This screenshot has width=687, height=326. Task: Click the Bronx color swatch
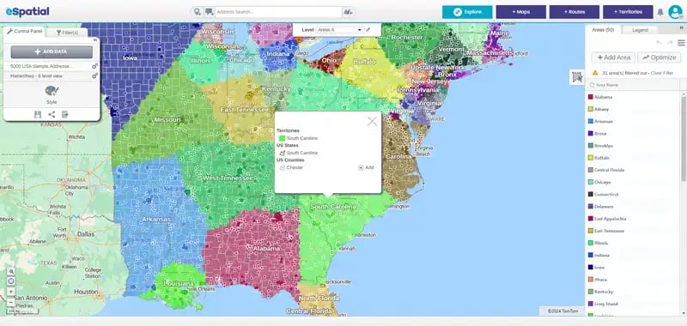coord(590,134)
